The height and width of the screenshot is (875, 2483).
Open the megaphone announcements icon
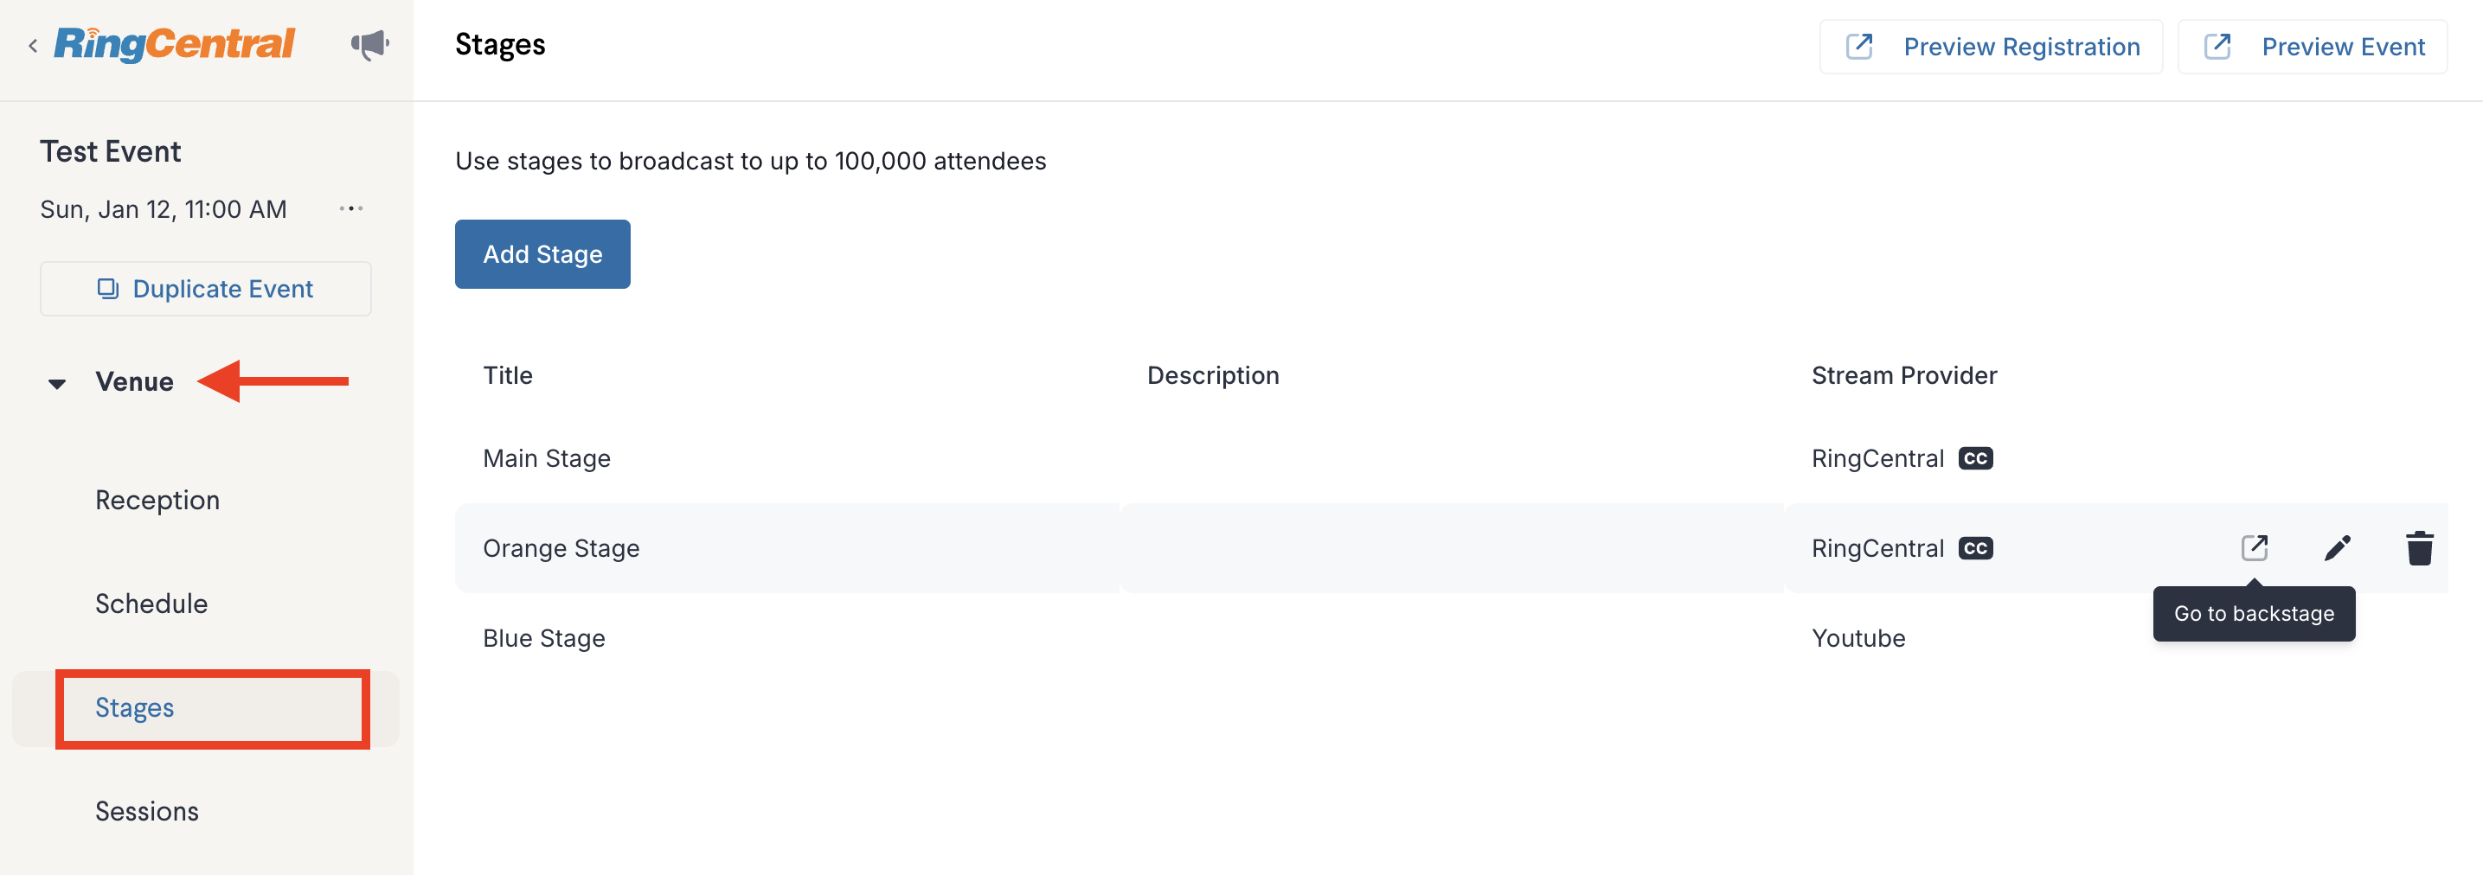(x=369, y=44)
